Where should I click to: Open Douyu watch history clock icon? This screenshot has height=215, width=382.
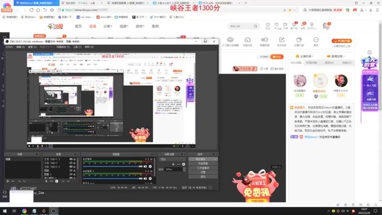coord(267,25)
